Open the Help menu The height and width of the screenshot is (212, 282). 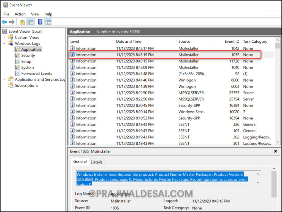(48, 14)
